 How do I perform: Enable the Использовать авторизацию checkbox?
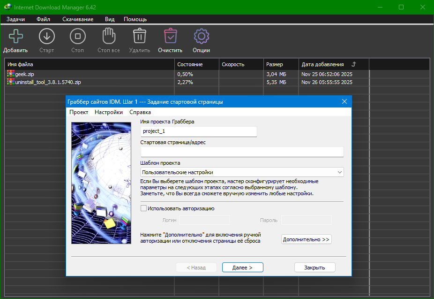tap(144, 208)
